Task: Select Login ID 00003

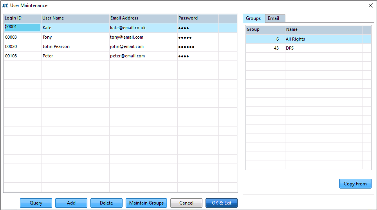Action: 11,37
